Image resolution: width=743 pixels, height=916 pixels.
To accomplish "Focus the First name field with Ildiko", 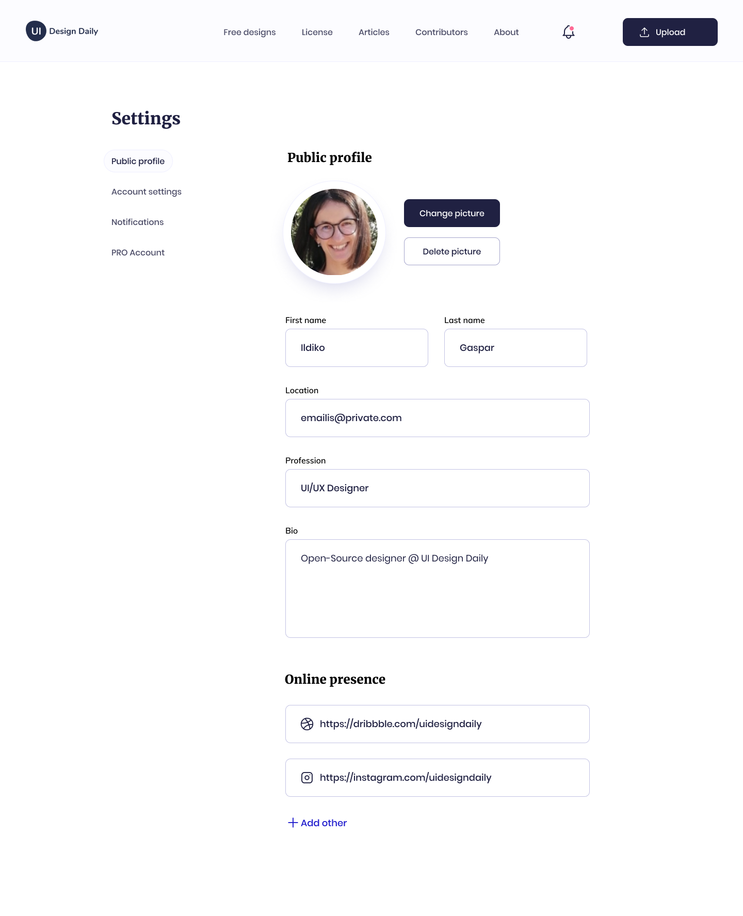I will (x=357, y=348).
